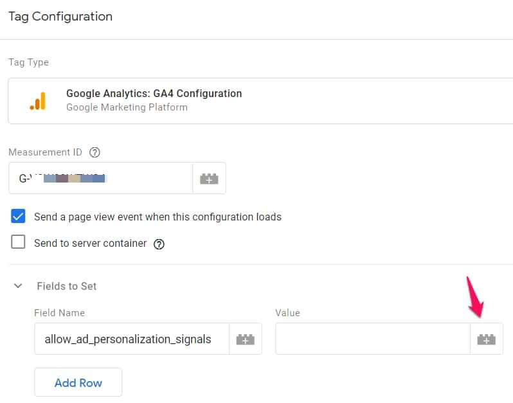Image resolution: width=513 pixels, height=403 pixels.
Task: Click the Tag Configuration heading
Action: [60, 17]
